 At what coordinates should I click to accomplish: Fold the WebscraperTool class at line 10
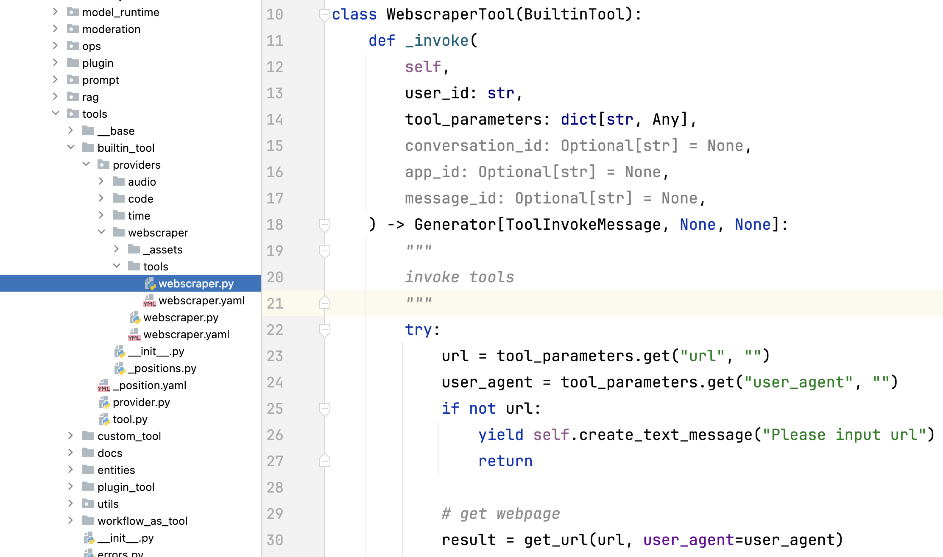(324, 15)
